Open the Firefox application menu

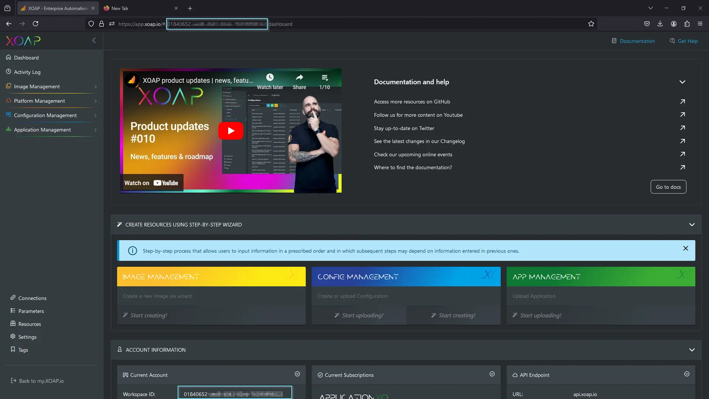pos(700,24)
